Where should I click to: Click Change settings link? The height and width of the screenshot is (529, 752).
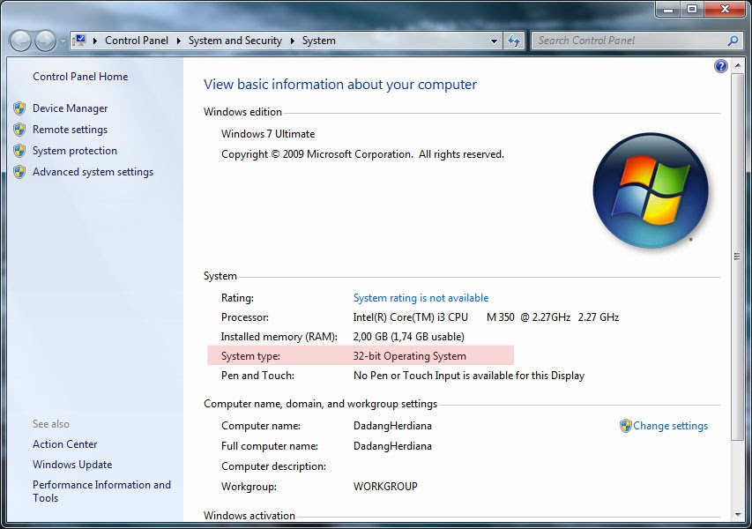pyautogui.click(x=670, y=426)
